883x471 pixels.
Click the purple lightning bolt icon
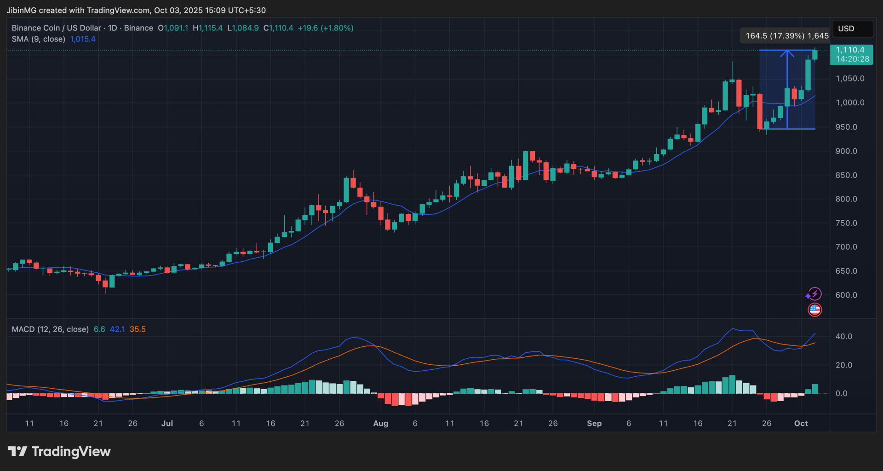point(814,294)
